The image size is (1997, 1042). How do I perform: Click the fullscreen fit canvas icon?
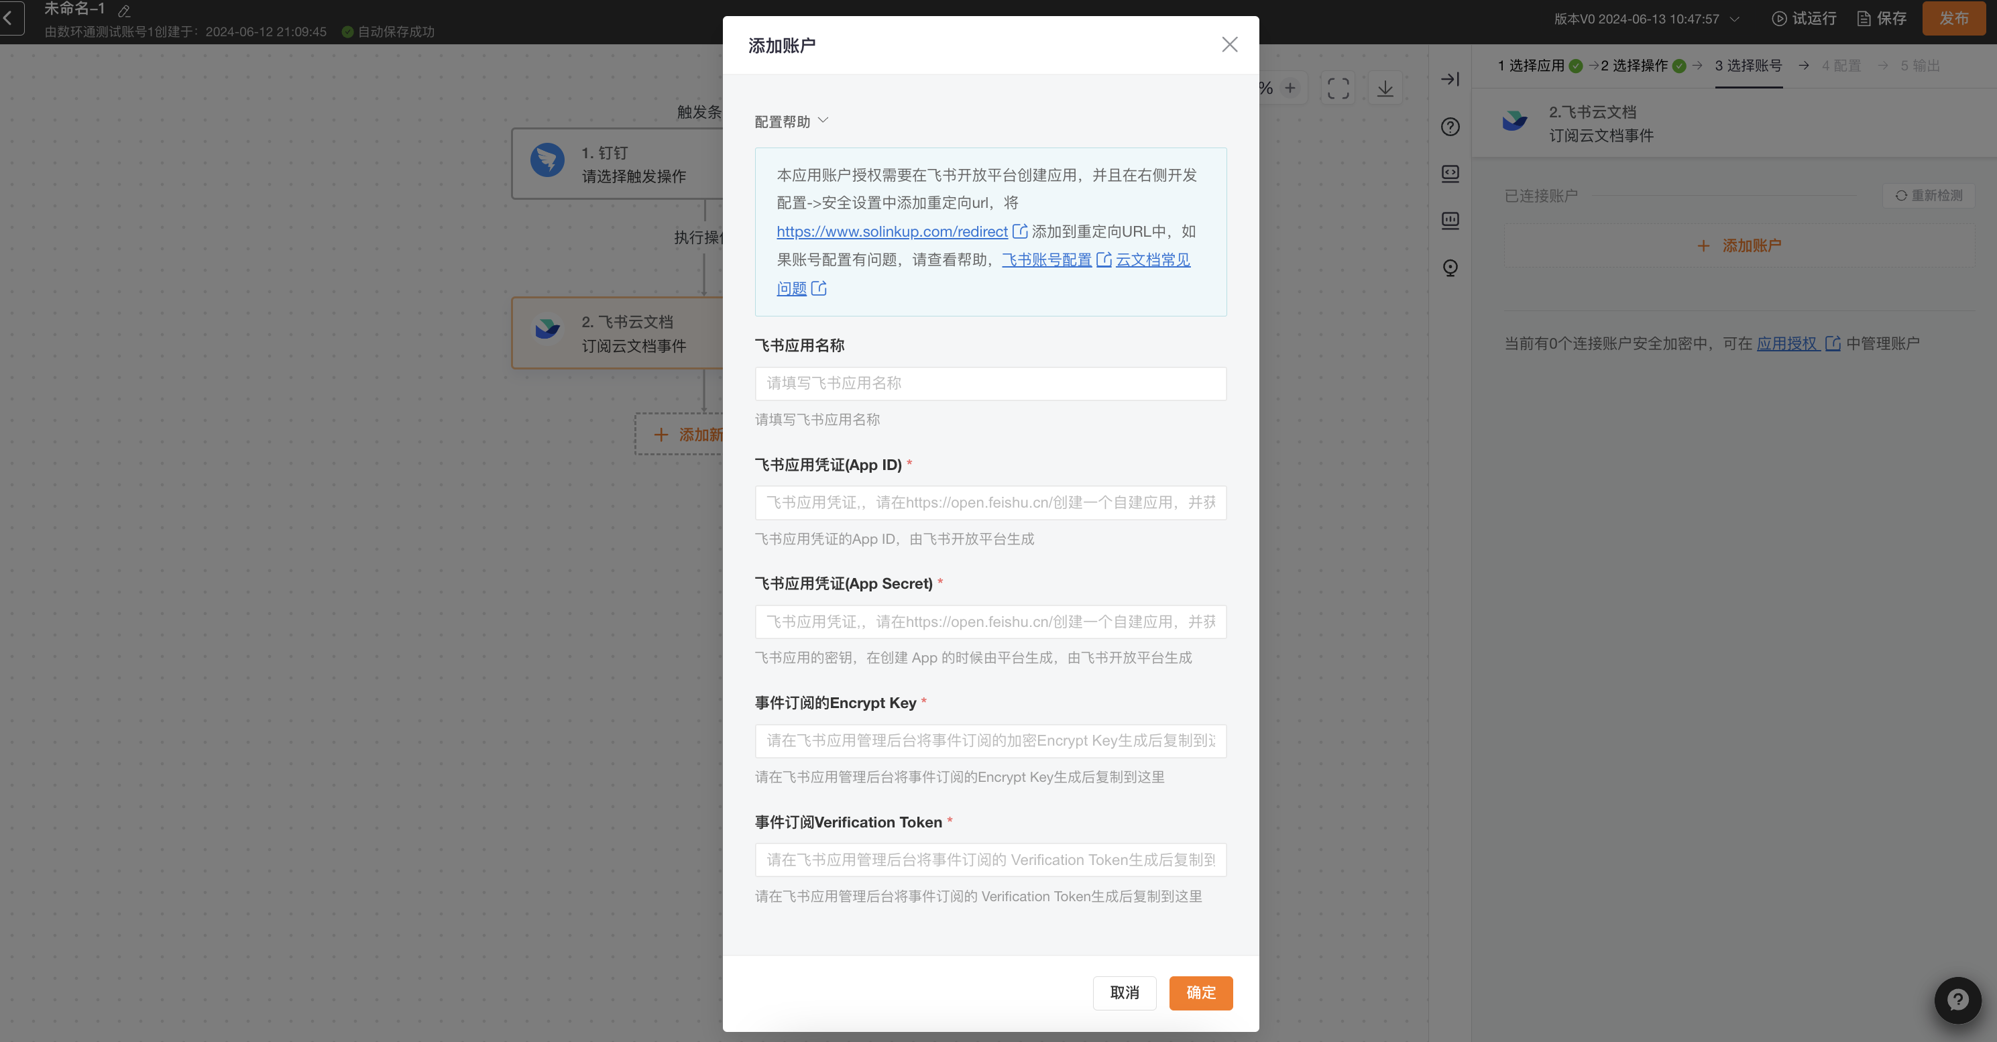click(x=1338, y=89)
